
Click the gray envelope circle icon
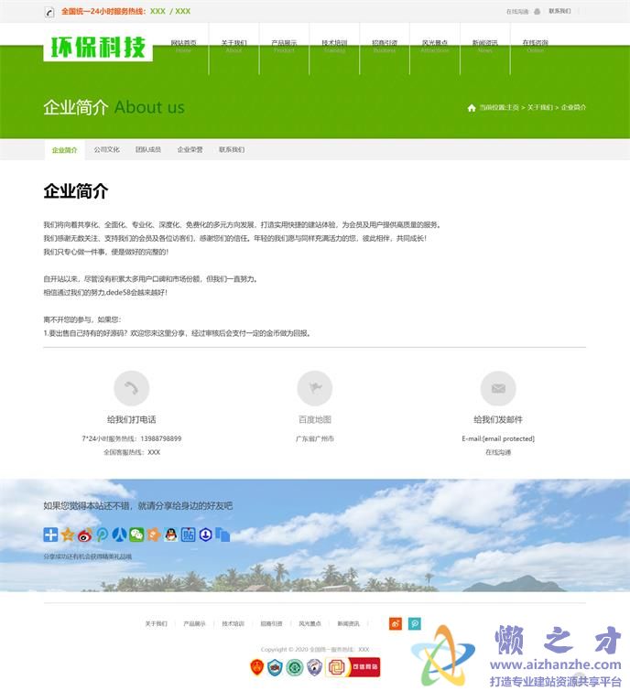tap(498, 388)
